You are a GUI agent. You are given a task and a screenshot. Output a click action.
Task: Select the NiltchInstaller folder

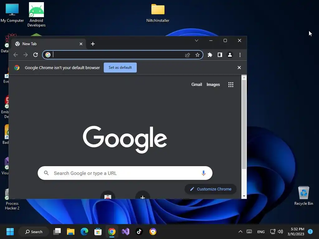pos(158,12)
